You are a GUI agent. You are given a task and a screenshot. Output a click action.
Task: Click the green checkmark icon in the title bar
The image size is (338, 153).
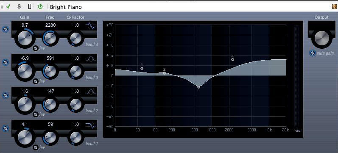coord(8,6)
